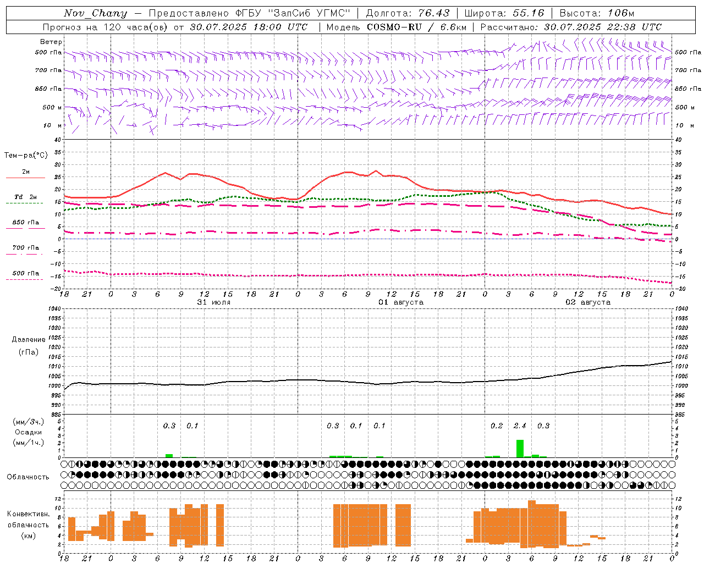Click the Тем-ра(°C) axis label

[26, 156]
